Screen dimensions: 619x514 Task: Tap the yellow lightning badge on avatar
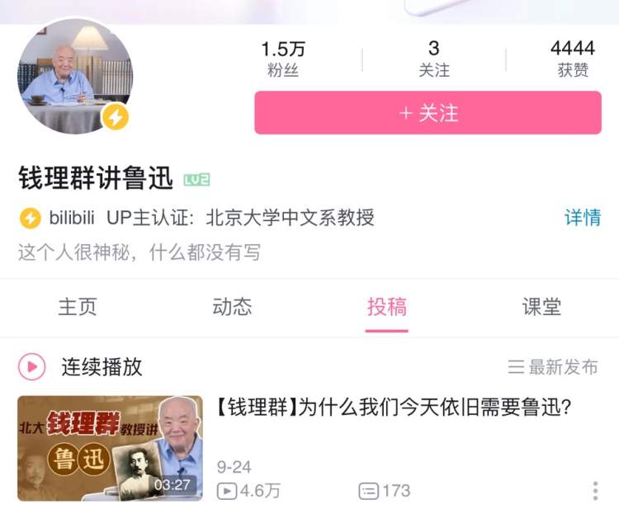tap(115, 117)
